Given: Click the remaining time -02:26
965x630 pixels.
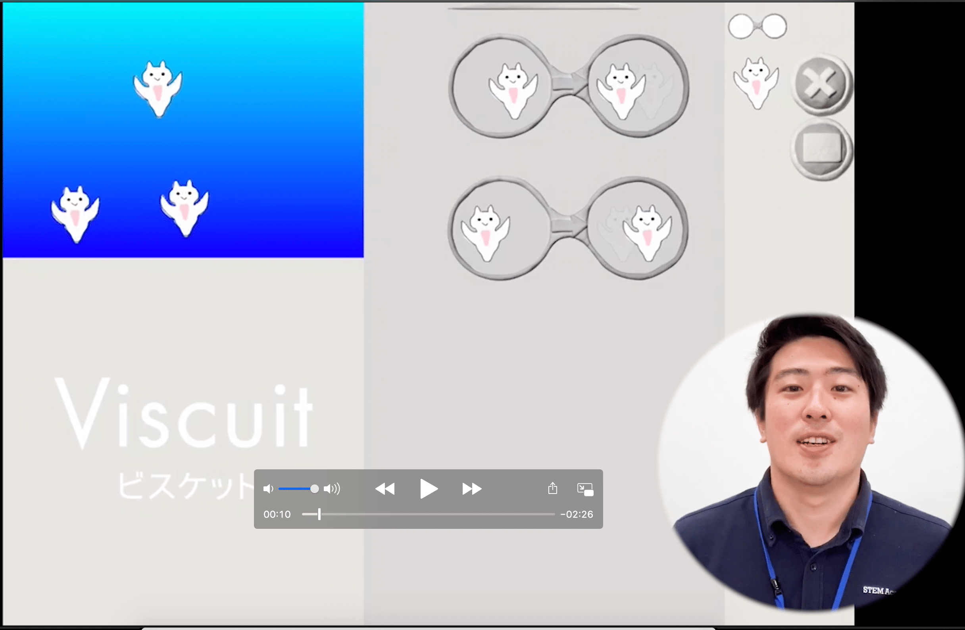Looking at the screenshot, I should tap(577, 515).
